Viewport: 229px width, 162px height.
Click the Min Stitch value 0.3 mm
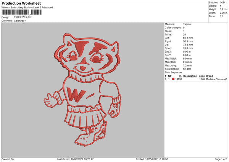point(187,62)
